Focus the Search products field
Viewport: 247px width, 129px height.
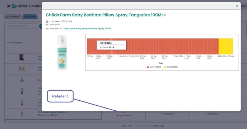[x=23, y=26]
